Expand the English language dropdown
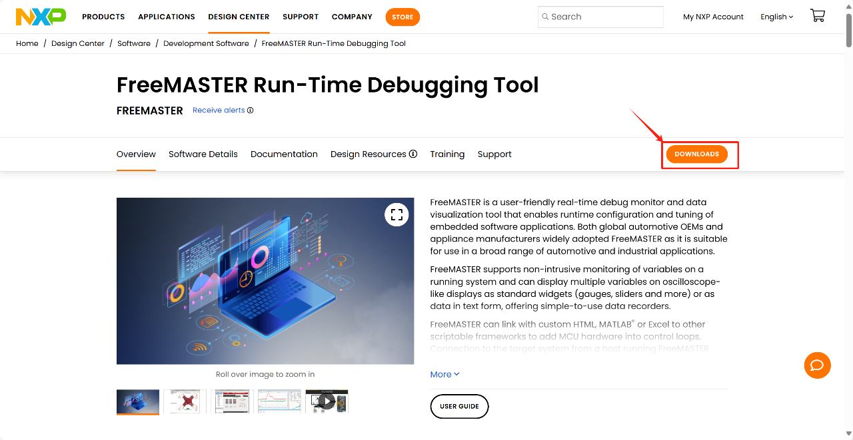Viewport: 853px width, 440px height. pyautogui.click(x=776, y=17)
